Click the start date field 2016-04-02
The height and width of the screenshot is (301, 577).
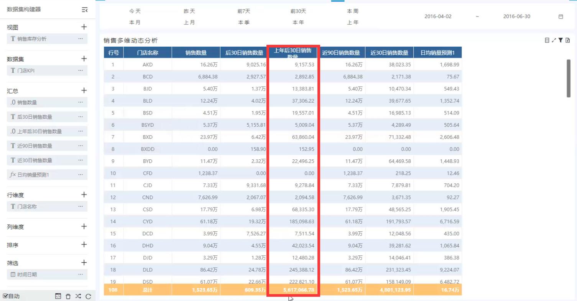[438, 16]
